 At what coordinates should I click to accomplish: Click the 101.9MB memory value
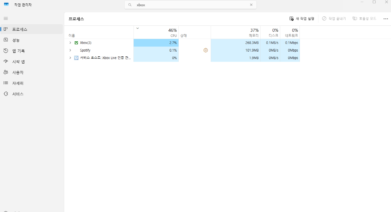click(252, 50)
